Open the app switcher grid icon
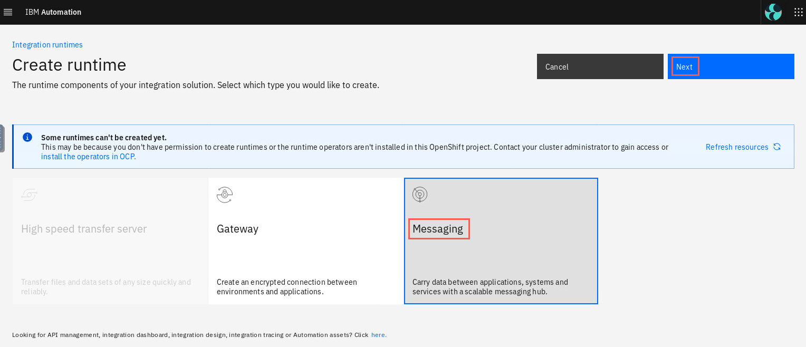This screenshot has height=347, width=806. pos(799,12)
